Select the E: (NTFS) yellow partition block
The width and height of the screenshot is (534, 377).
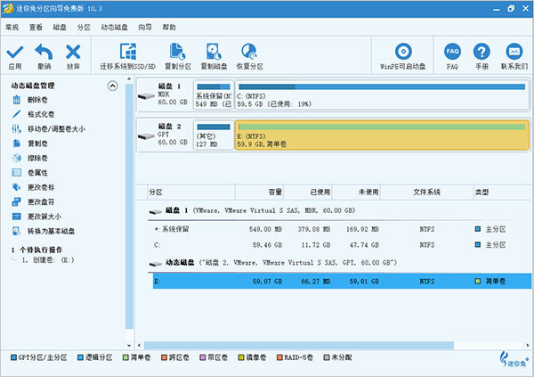[x=380, y=135]
